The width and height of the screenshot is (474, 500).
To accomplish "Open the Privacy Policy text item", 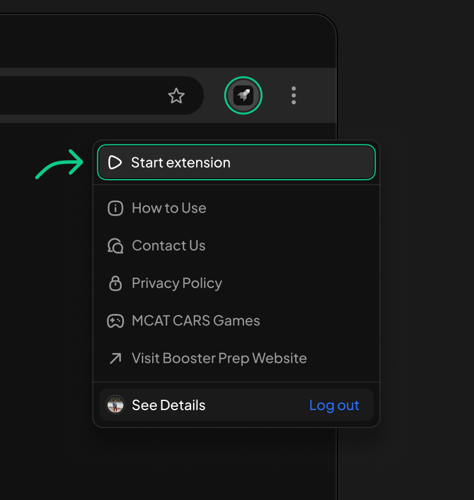I will (177, 283).
